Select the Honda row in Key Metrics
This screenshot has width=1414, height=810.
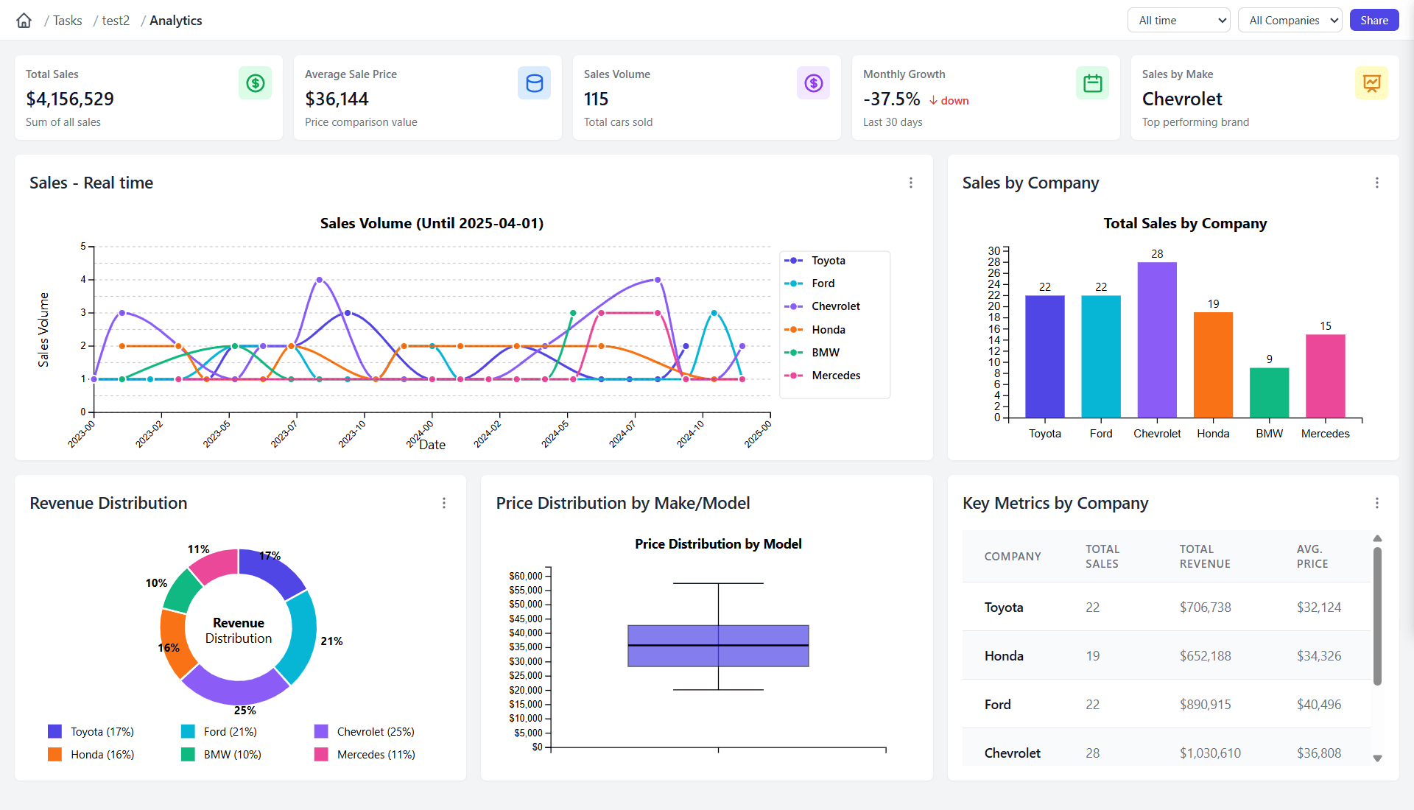coord(1167,655)
